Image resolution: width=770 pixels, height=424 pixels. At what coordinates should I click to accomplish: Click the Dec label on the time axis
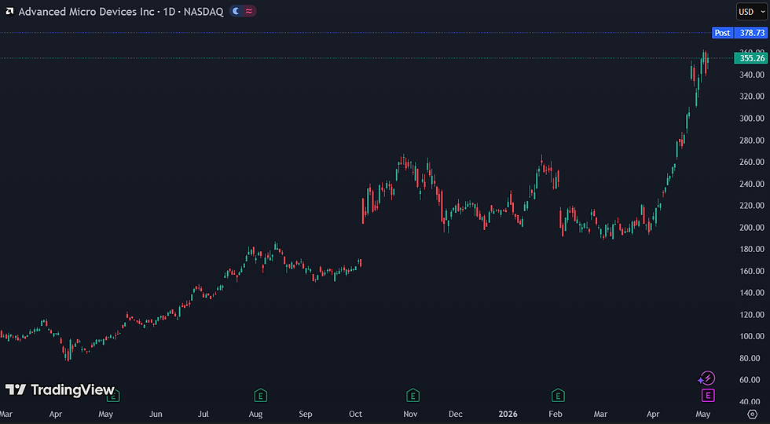pos(456,415)
